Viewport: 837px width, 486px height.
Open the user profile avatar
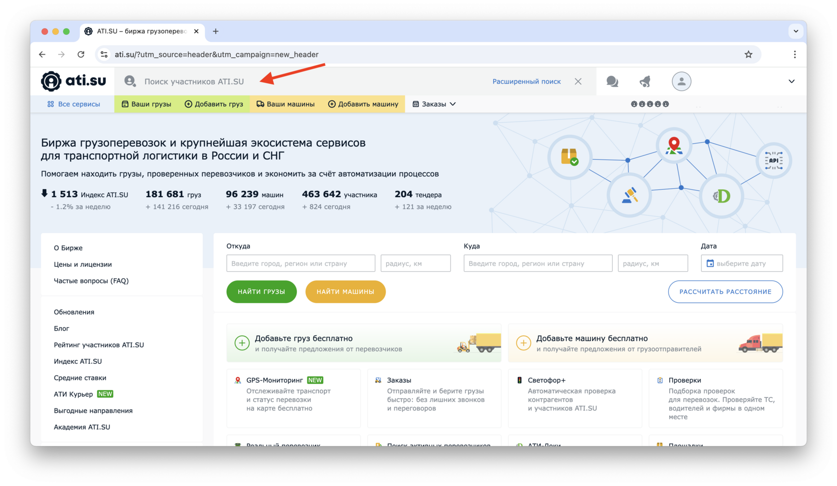681,81
